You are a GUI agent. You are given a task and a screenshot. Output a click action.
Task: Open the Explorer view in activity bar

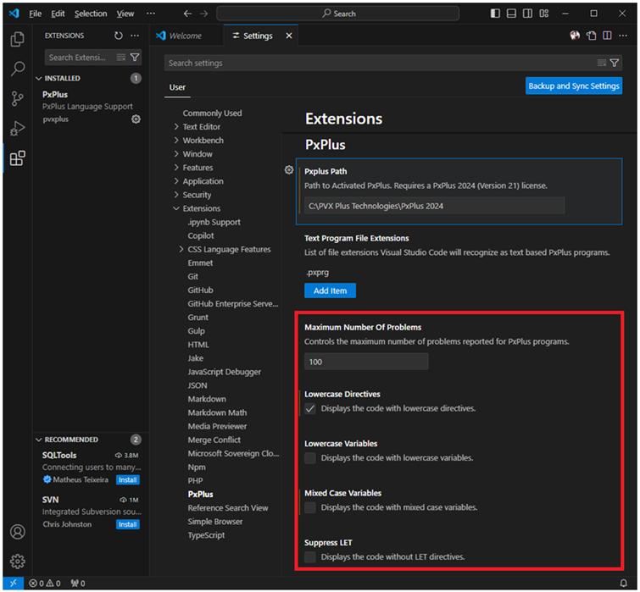coord(17,40)
